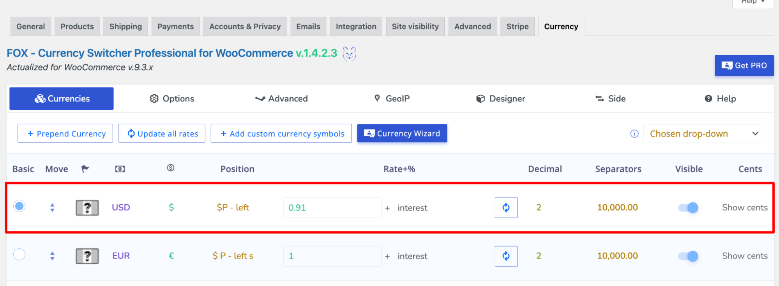Image resolution: width=779 pixels, height=286 pixels.
Task: Launch the Currency Wizard
Action: [x=402, y=133]
